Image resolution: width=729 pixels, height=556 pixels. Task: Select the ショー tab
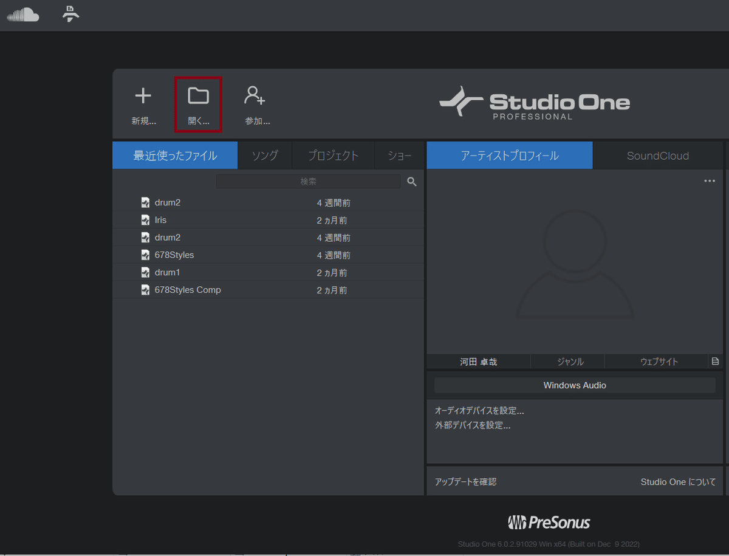click(x=399, y=155)
